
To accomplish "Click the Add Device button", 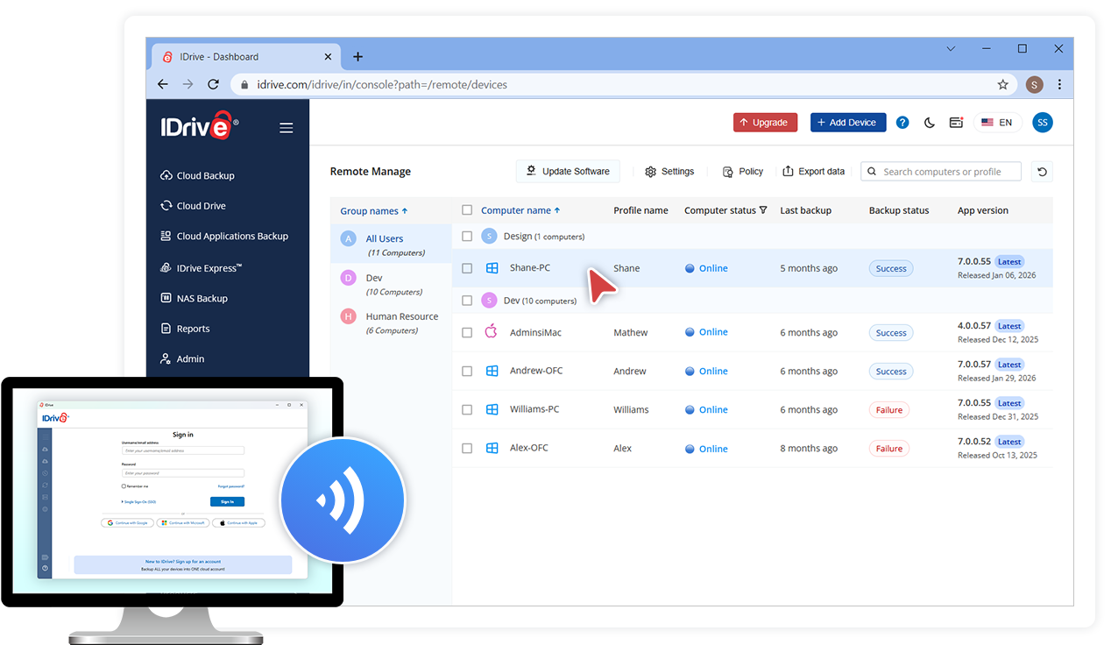I will coord(848,123).
